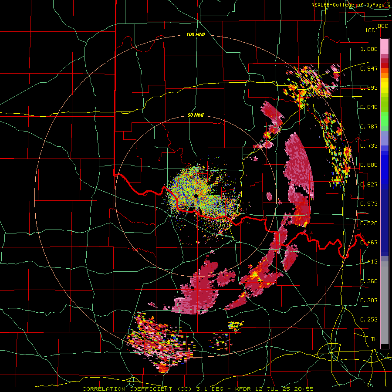Image resolution: width=392 pixels, height=392 pixels.
Task: Click the black radar site dot at ring center
Action: coord(196,196)
